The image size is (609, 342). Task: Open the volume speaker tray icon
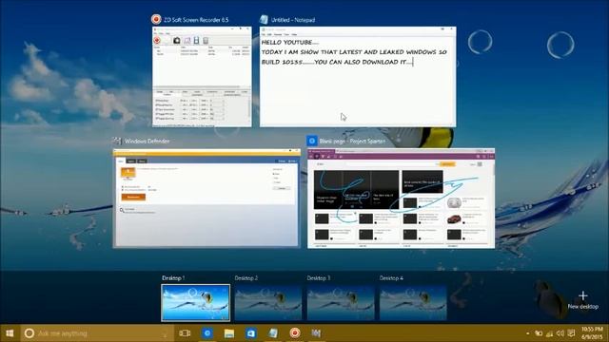(x=560, y=333)
